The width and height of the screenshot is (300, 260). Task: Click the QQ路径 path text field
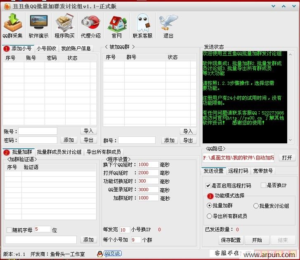(239, 158)
